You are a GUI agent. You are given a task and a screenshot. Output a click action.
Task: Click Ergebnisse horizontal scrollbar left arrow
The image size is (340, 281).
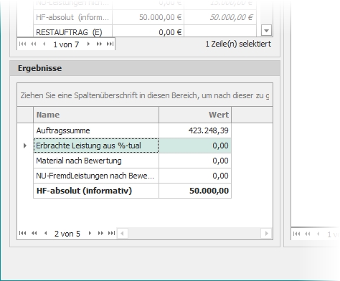tap(122, 234)
